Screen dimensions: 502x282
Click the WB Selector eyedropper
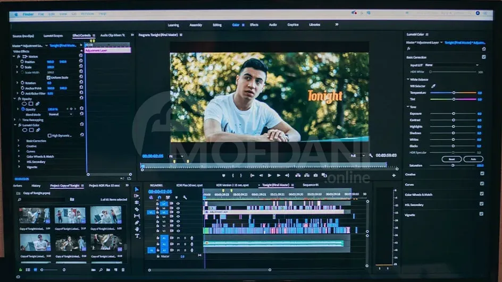coord(433,86)
